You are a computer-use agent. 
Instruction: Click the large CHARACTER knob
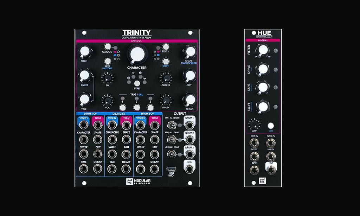(x=137, y=55)
